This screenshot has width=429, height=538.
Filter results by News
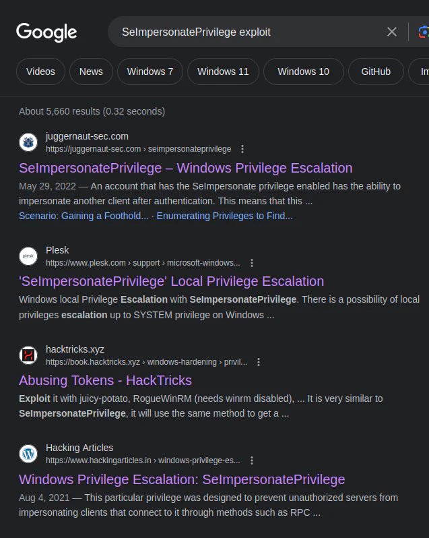coord(91,71)
